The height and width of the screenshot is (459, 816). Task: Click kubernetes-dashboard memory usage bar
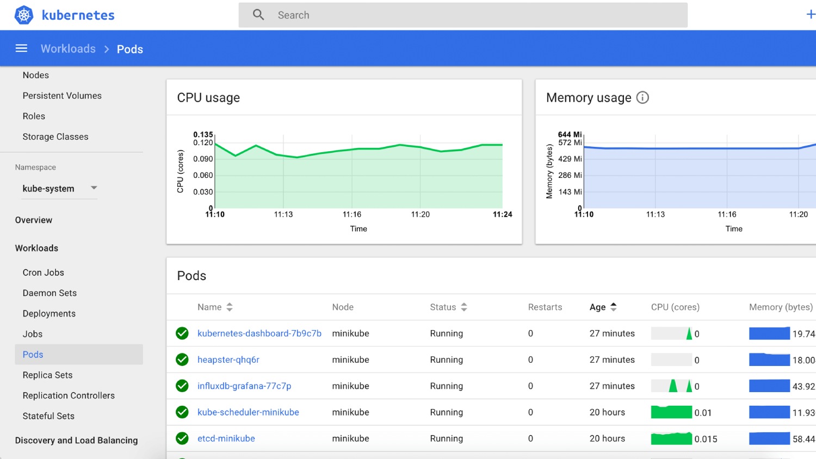coord(769,333)
